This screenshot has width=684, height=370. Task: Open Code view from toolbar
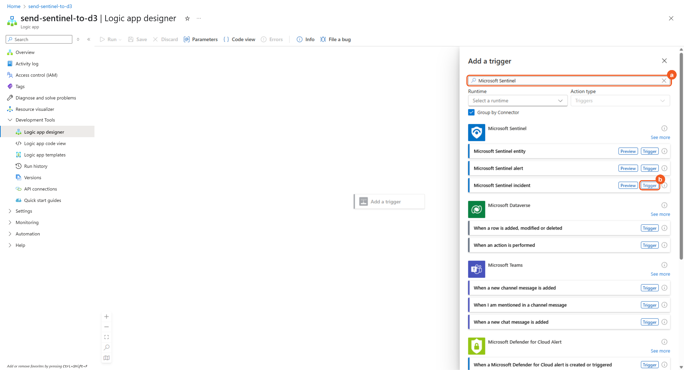(x=239, y=39)
